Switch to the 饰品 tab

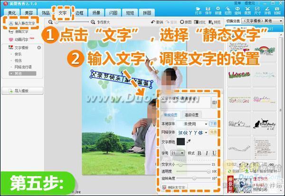[46, 13]
